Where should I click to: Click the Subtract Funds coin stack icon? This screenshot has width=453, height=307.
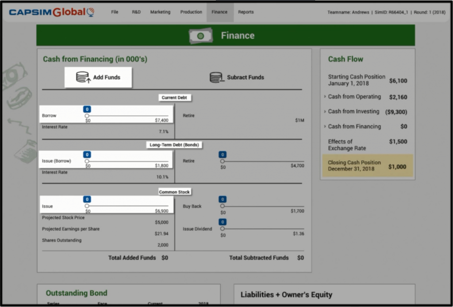point(216,77)
